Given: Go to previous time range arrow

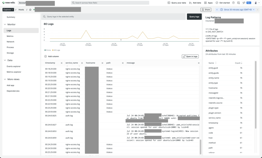Looking at the screenshot, I should click(217, 10).
